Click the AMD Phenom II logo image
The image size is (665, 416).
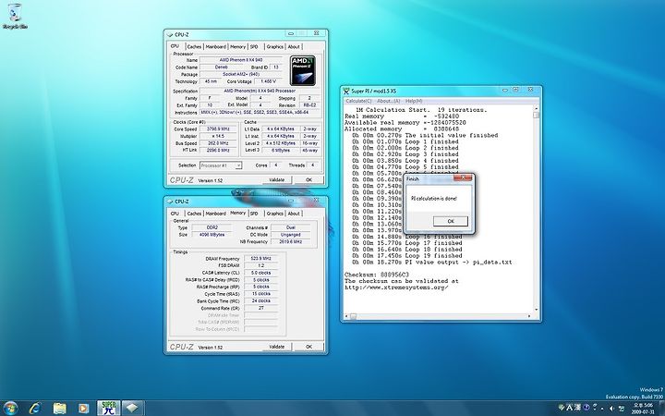click(302, 70)
